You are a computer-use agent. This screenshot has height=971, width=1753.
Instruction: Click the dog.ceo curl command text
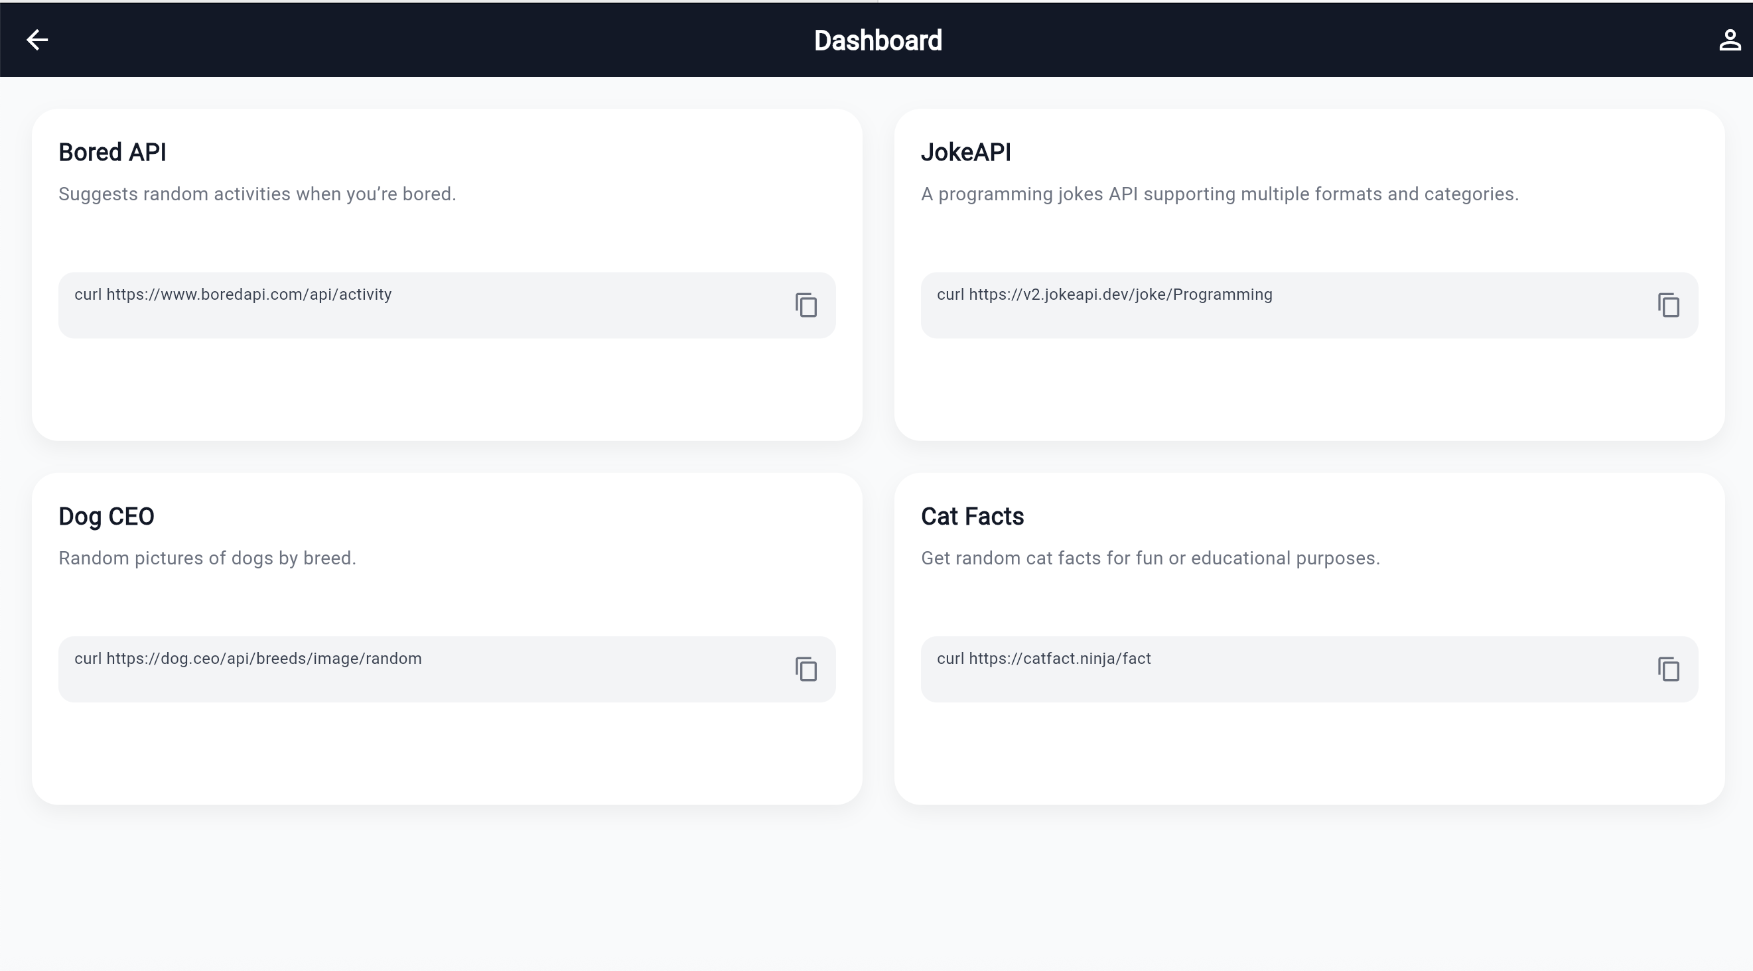[247, 659]
